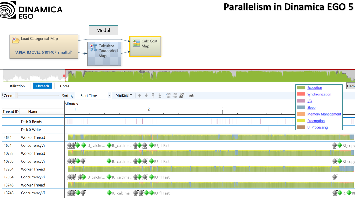Click the move selected thread down arrow
Viewport: 356px width, 198px height.
tap(146, 95)
